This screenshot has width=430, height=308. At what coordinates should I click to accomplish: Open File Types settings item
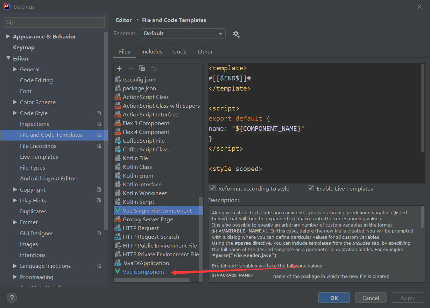tap(33, 167)
